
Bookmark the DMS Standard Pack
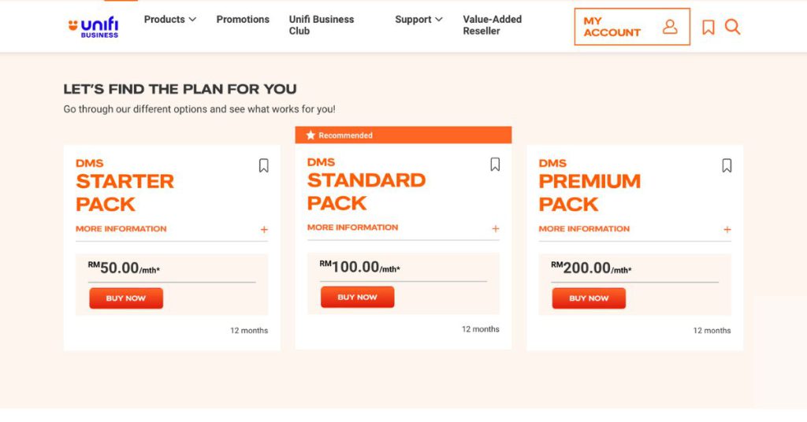[x=495, y=165]
